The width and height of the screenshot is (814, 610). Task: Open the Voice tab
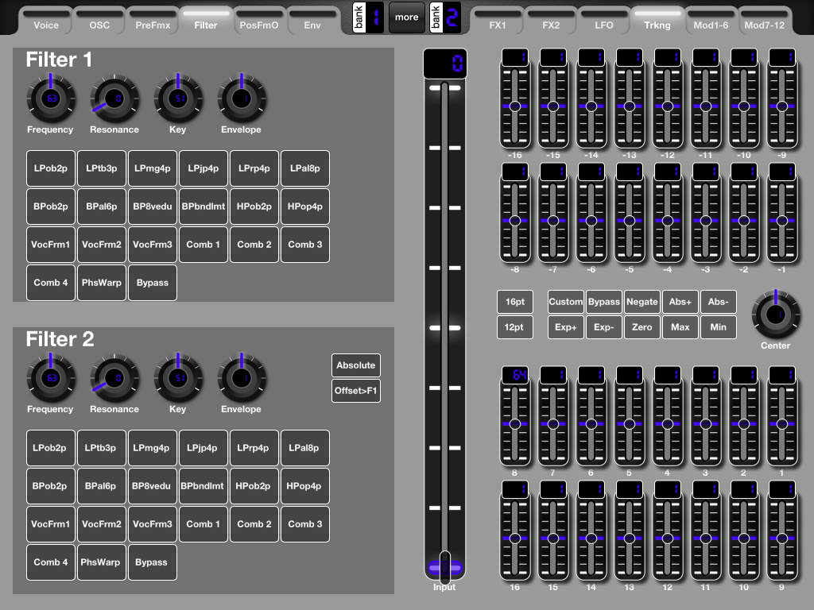tap(46, 21)
